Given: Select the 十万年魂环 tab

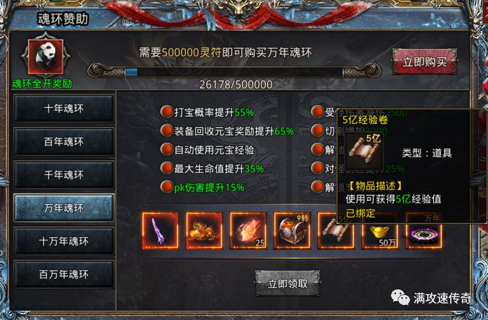Looking at the screenshot, I should click(64, 241).
